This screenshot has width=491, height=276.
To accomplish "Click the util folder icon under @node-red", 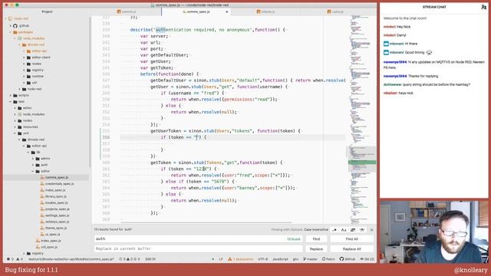I will point(28,83).
